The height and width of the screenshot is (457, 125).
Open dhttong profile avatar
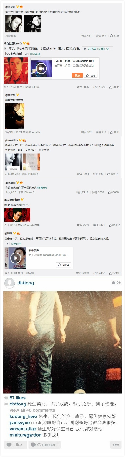coord(10,283)
